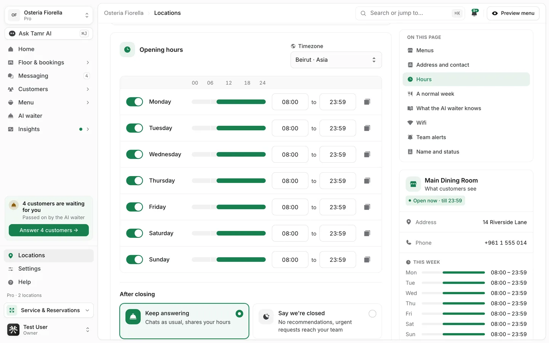
Task: Click Monday's hours timeline bar
Action: pos(229,102)
